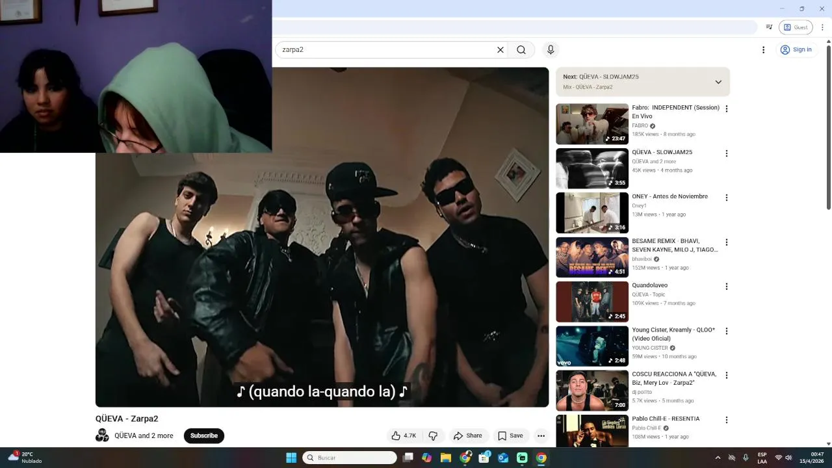This screenshot has height=468, width=832.
Task: Click dj pollito channel name
Action: pyautogui.click(x=642, y=392)
